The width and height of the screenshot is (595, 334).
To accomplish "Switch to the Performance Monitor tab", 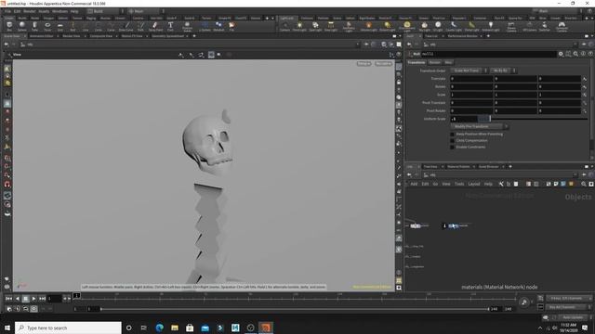I will pos(463,36).
